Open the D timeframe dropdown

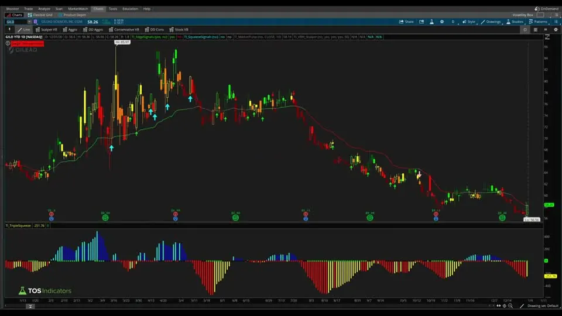click(453, 22)
